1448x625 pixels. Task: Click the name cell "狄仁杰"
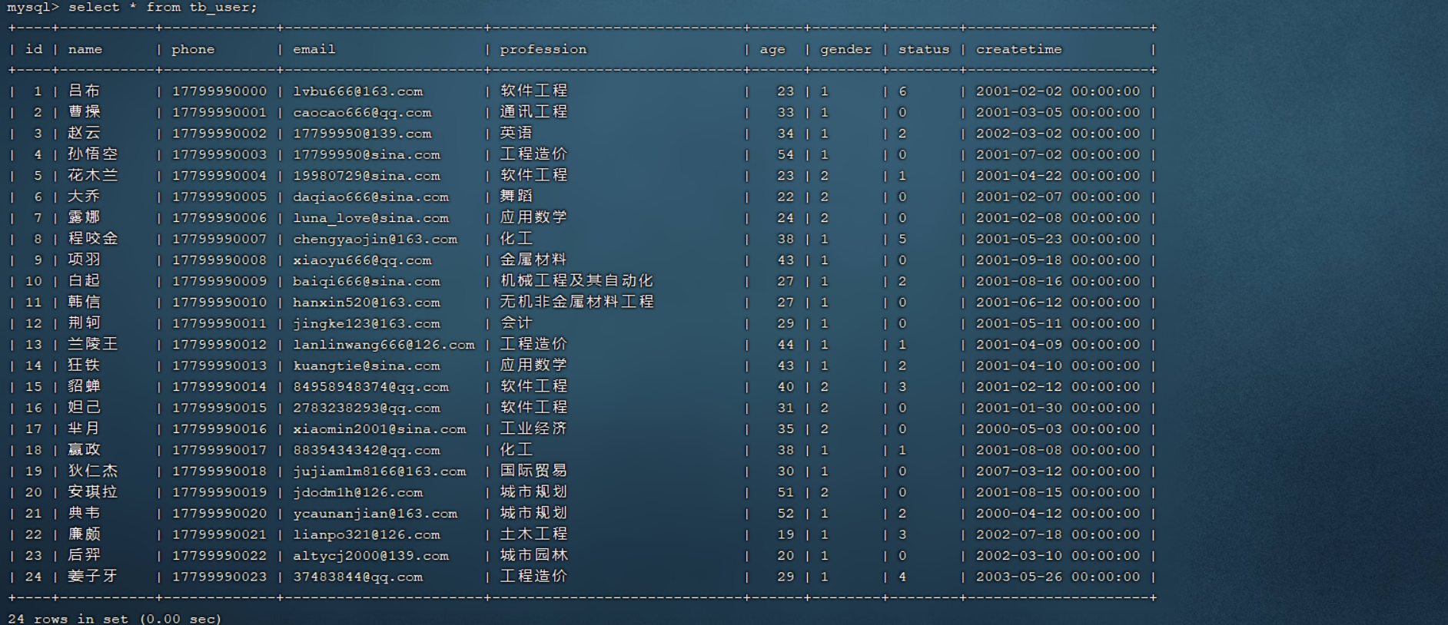click(x=92, y=471)
